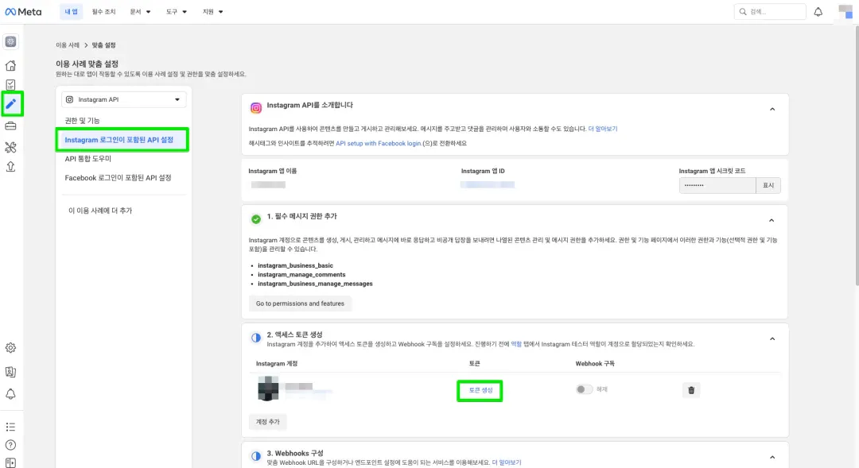Open app settings gear icon in sidebar
Viewport: 859px width, 468px height.
coord(10,347)
